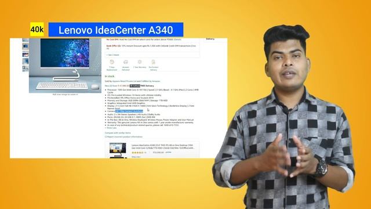Click the sponsored product monitor thumbnail
This screenshot has height=209, width=371.
(118, 150)
